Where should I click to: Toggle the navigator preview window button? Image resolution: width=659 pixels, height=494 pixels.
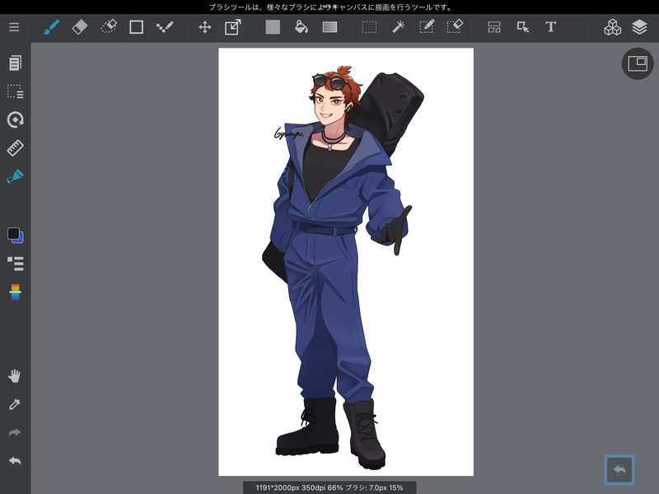pyautogui.click(x=638, y=63)
